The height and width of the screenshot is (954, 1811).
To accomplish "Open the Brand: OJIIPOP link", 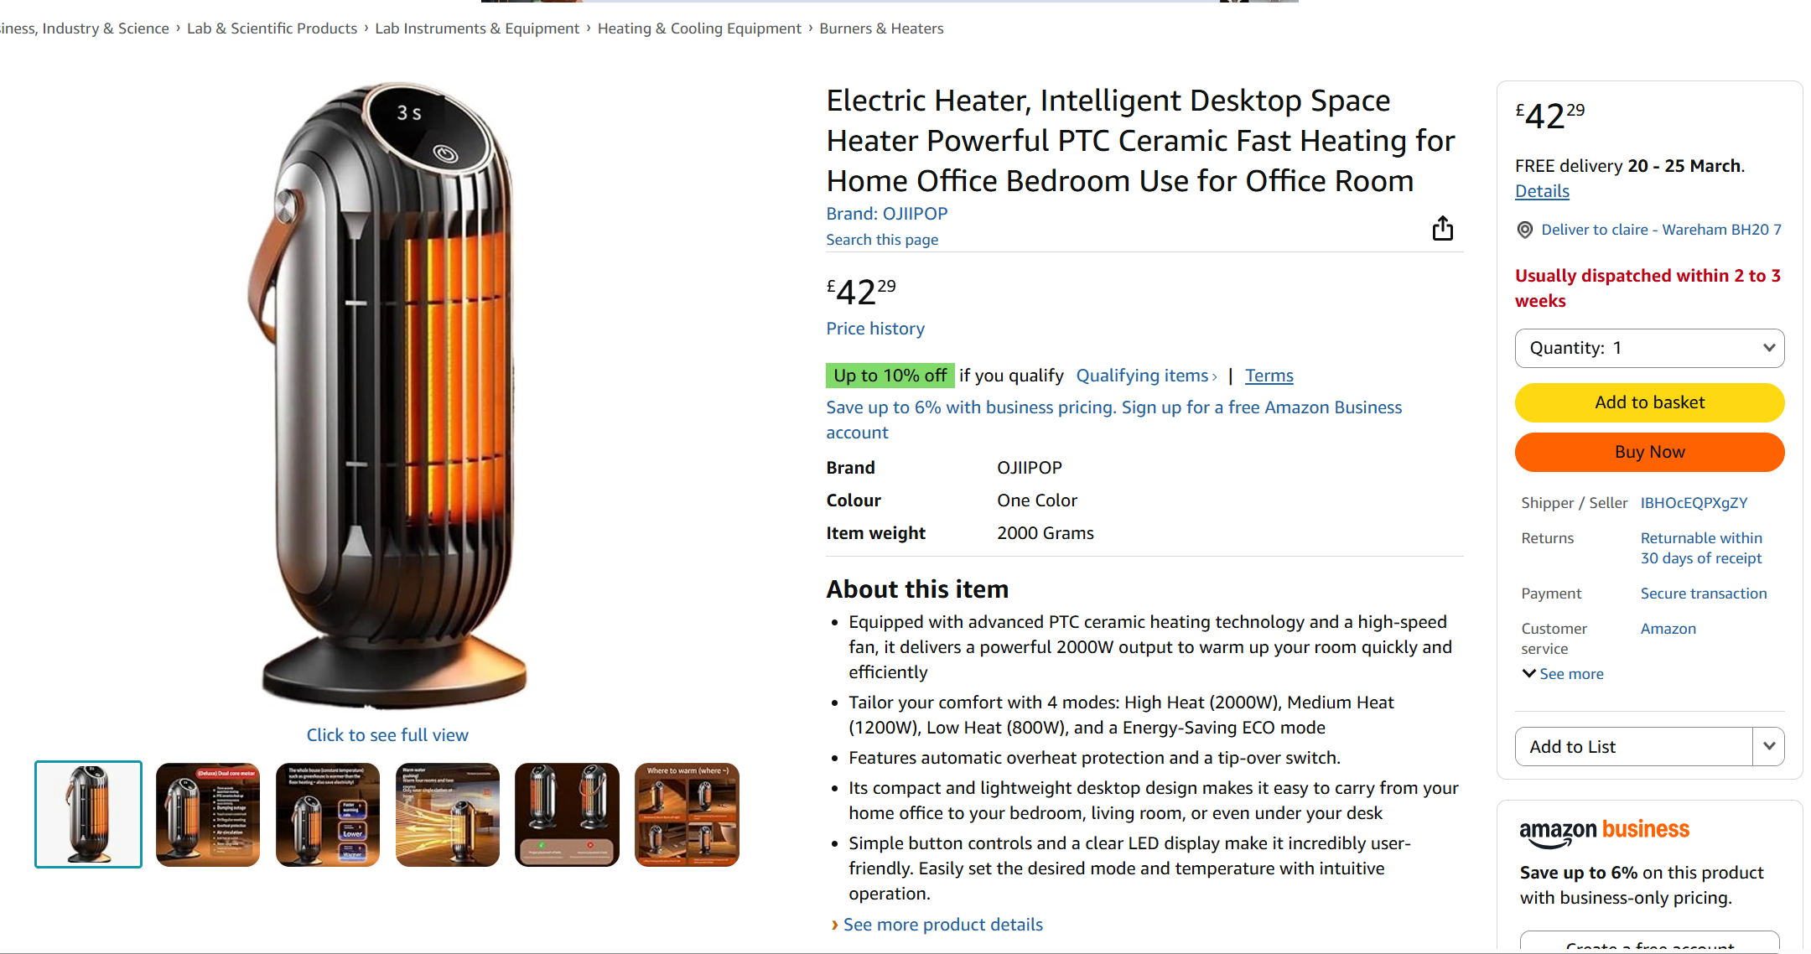I will pyautogui.click(x=886, y=214).
